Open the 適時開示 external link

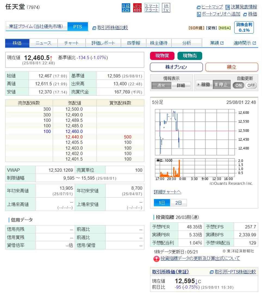(x=245, y=43)
